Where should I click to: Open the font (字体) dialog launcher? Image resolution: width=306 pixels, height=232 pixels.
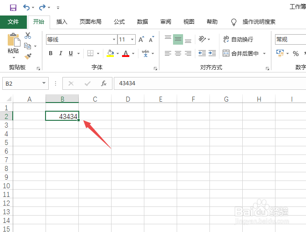click(155, 68)
